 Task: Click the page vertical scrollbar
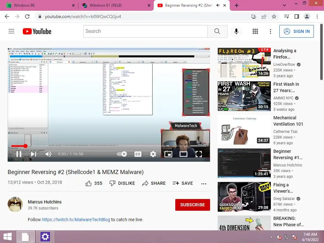322,52
